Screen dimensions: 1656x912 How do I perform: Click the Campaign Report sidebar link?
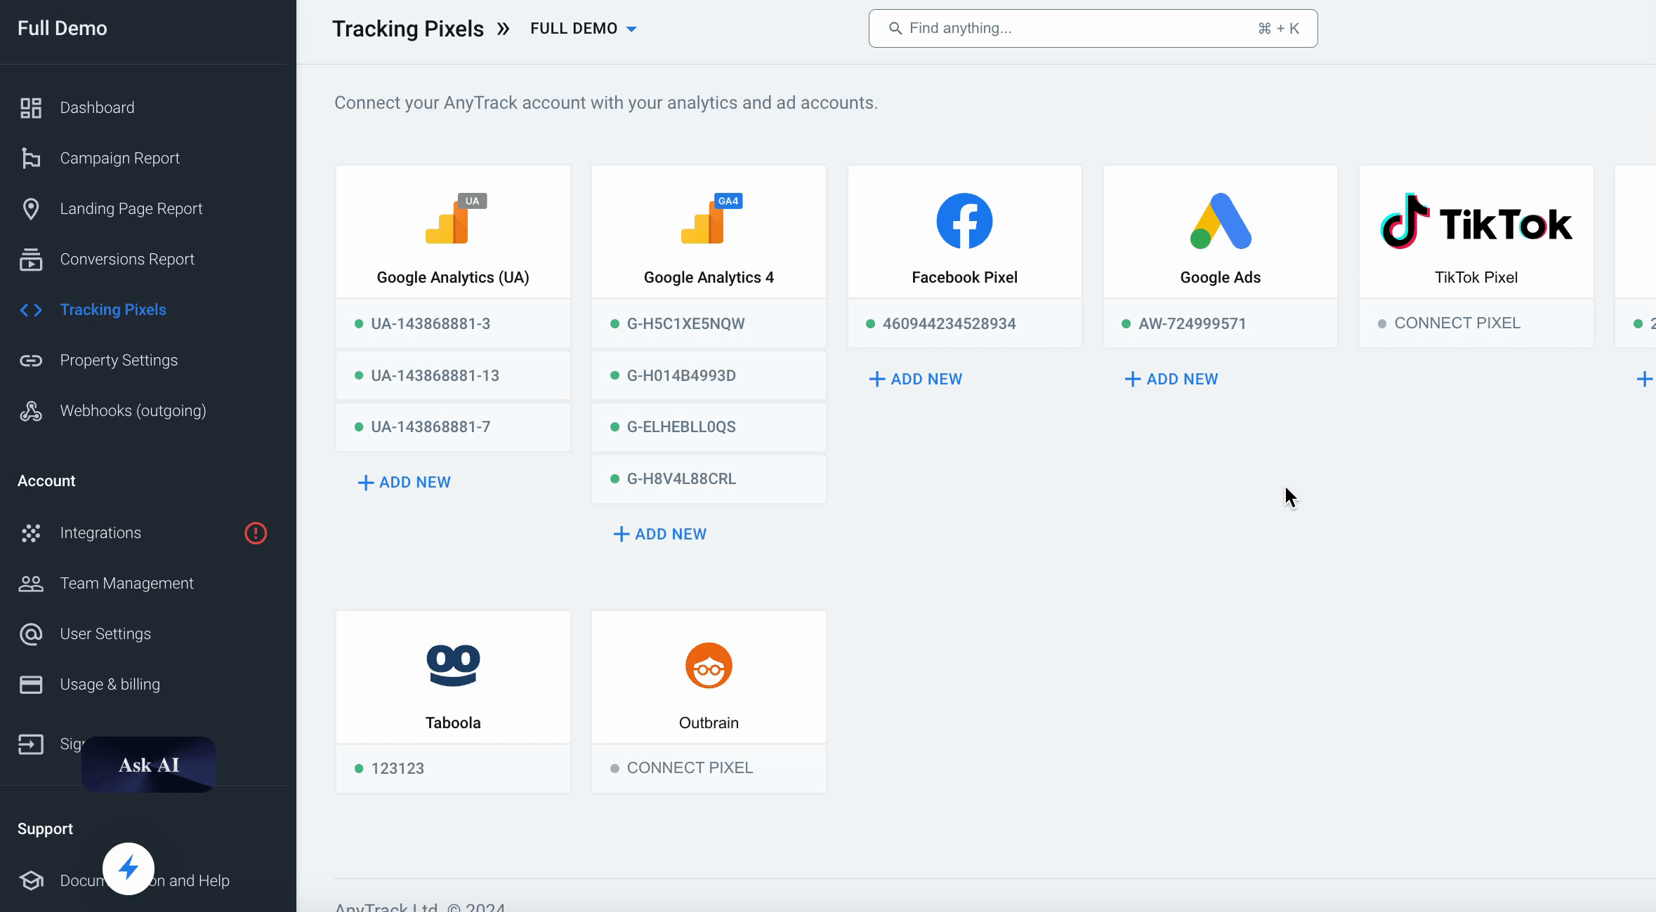tap(119, 157)
